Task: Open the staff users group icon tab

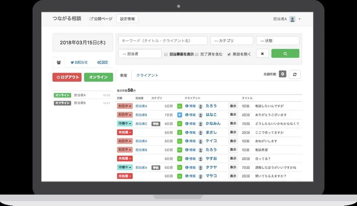Action: coord(59,62)
